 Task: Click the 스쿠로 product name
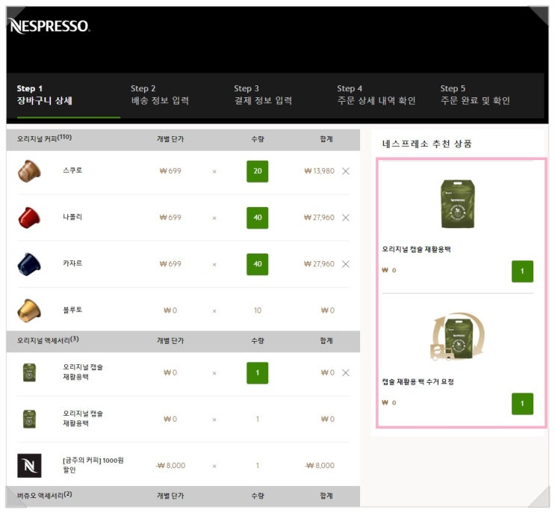point(72,171)
